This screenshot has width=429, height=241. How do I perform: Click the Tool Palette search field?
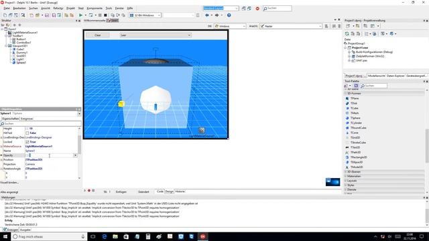374,86
